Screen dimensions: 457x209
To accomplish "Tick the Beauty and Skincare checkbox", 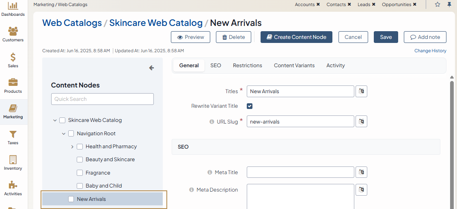I will pyautogui.click(x=80, y=160).
